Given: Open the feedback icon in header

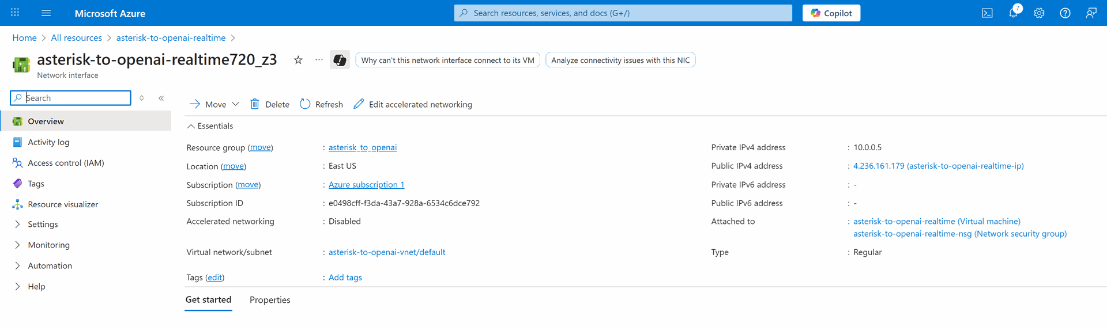Looking at the screenshot, I should (x=1091, y=13).
